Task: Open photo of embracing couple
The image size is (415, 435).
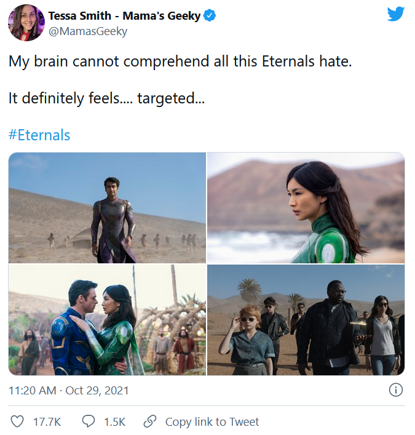Action: point(107,320)
